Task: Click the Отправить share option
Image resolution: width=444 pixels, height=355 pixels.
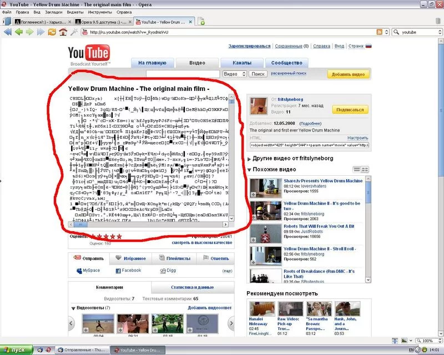Action: tap(89, 258)
